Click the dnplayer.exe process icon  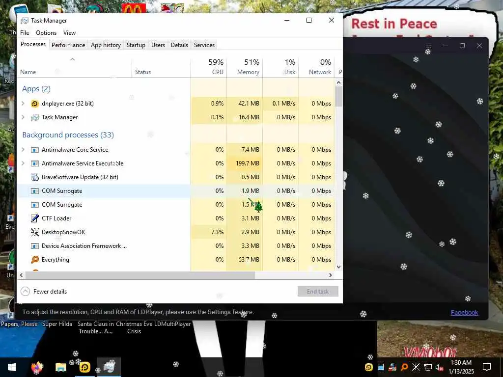35,104
